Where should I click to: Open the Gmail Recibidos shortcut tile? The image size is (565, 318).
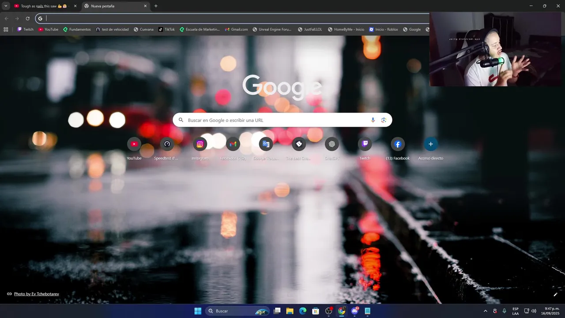point(233,149)
